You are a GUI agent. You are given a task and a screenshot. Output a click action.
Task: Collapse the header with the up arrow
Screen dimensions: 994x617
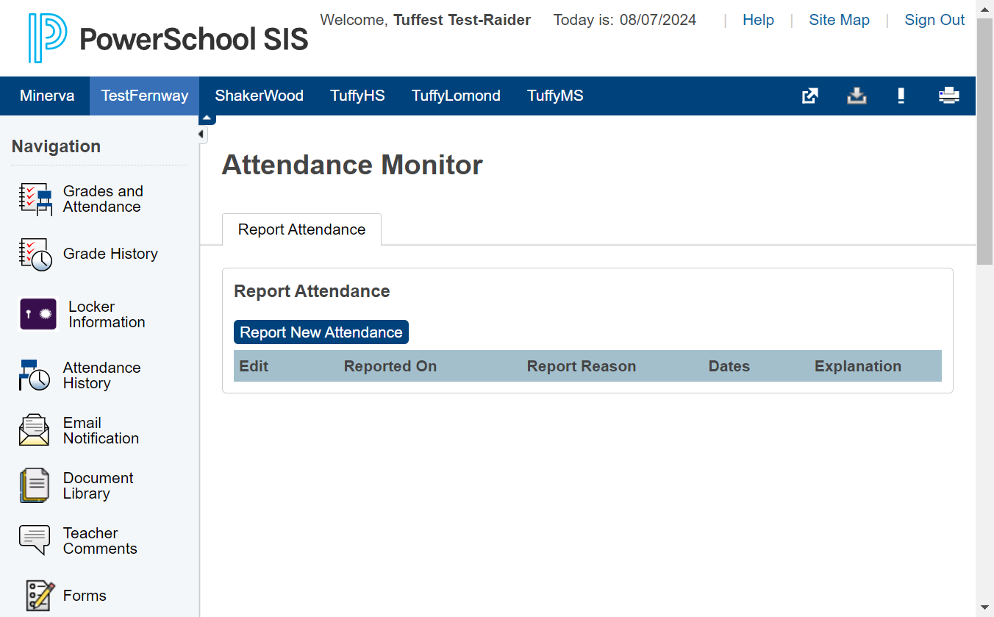tap(207, 118)
